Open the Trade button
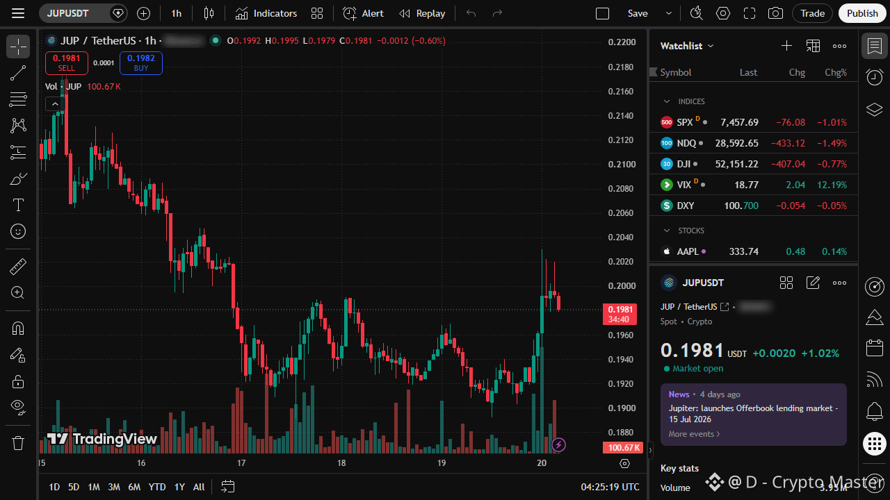The height and width of the screenshot is (500, 890). (x=812, y=13)
